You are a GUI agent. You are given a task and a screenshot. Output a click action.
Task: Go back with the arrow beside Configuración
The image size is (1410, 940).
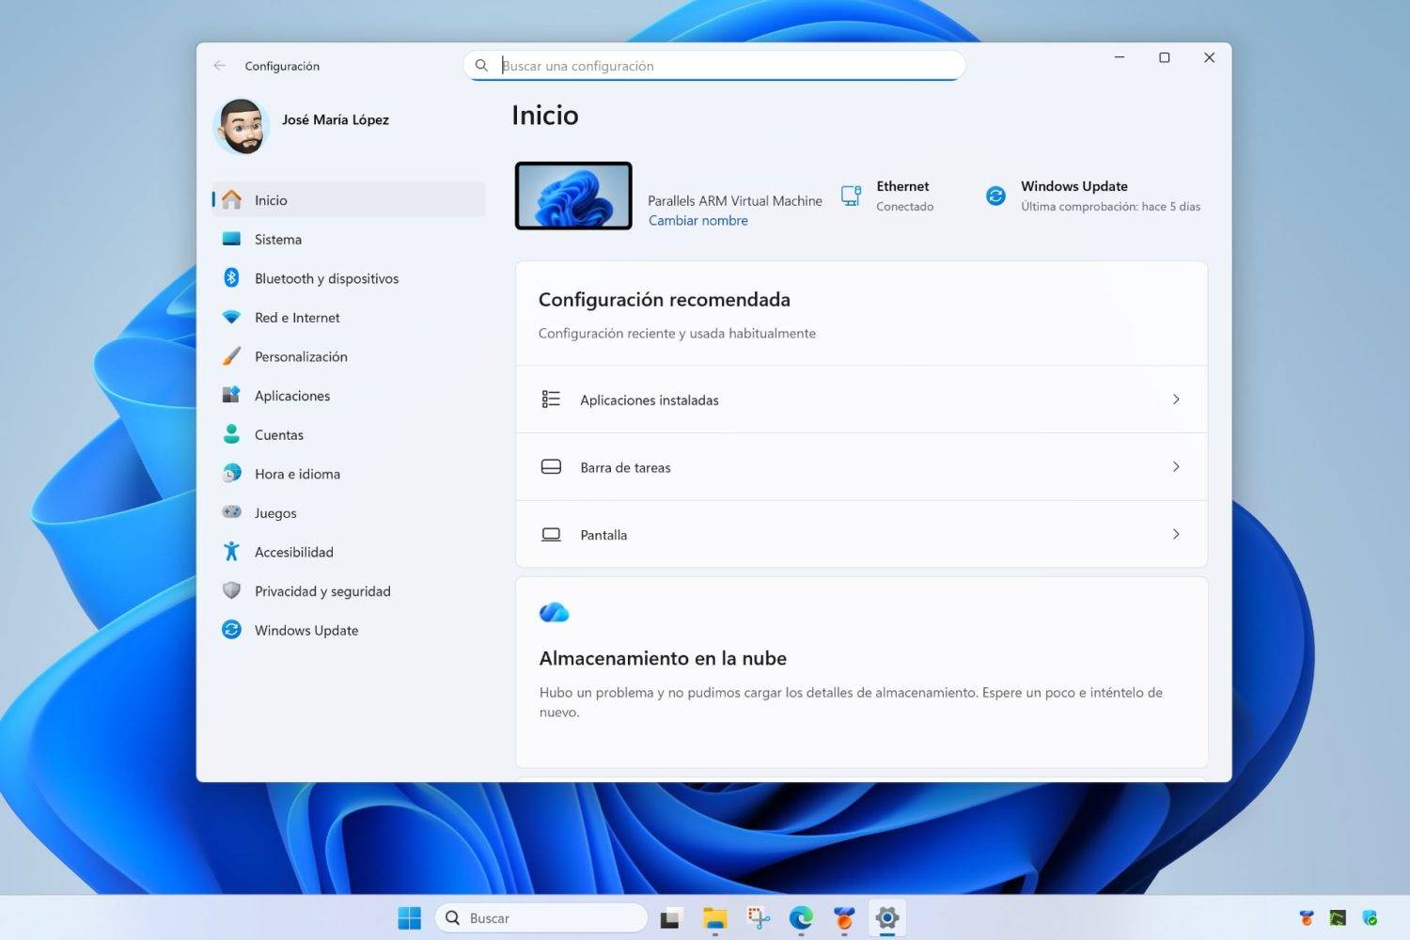[220, 66]
